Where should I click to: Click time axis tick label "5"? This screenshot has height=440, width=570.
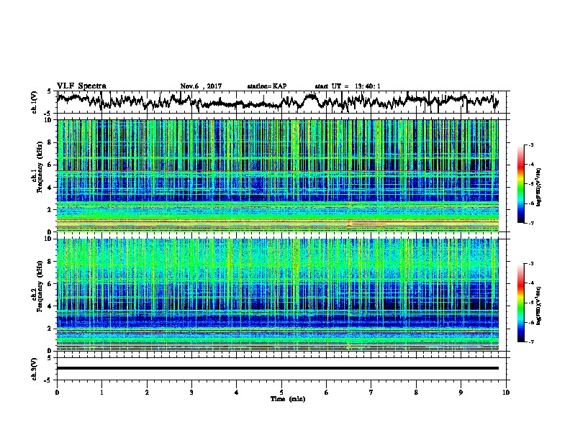pyautogui.click(x=281, y=392)
